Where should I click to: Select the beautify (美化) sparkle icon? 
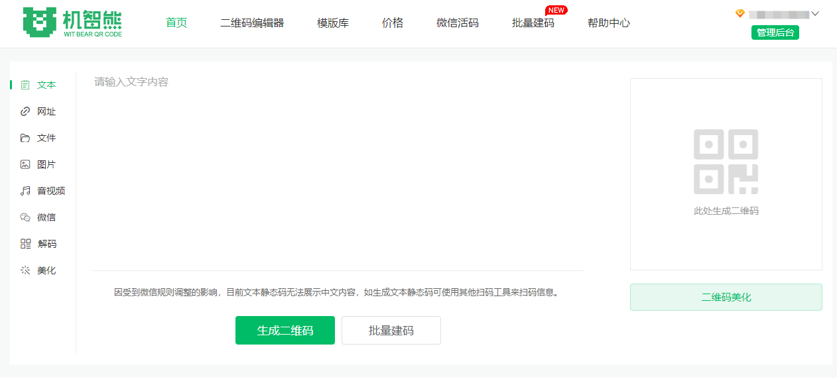[25, 270]
